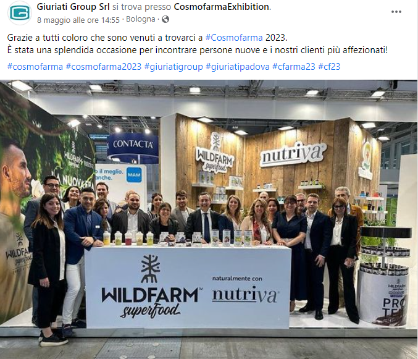This screenshot has width=418, height=359.
Task: Open the post timestamp 8 maggio
Action: tap(78, 20)
